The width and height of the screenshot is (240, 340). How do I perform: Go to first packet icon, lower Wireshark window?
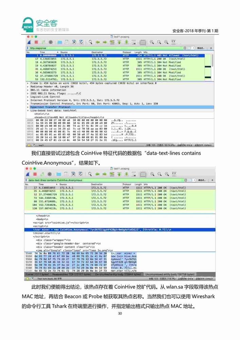119,174
